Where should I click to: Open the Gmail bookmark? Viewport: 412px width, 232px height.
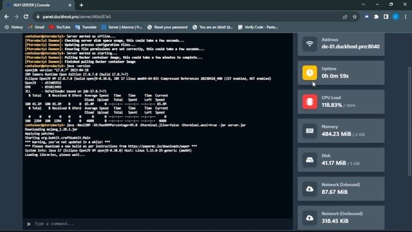click(x=36, y=27)
